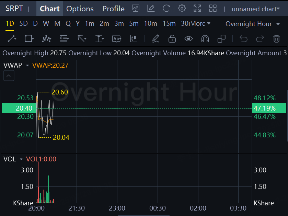This screenshot has width=288, height=216.
Task: Select the 5D timeframe
Action: 23,23
